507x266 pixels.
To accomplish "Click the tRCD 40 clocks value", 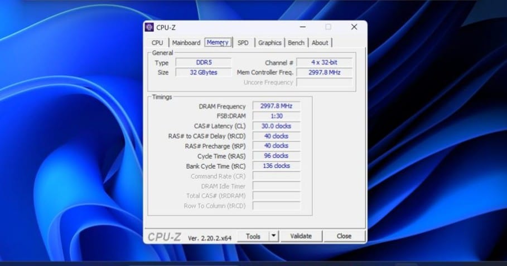I will pyautogui.click(x=277, y=136).
